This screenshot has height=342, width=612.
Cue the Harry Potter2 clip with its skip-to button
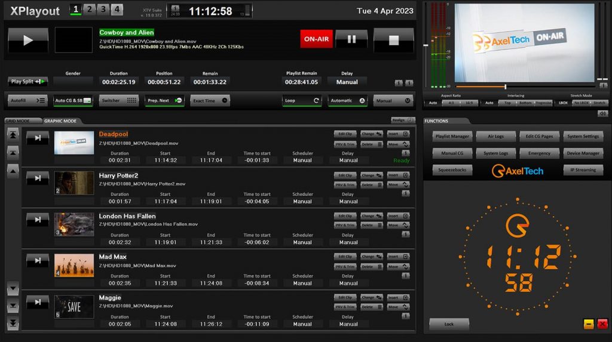pos(38,178)
